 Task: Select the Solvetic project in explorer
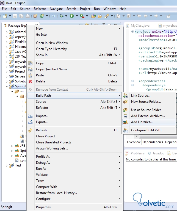point(18,81)
